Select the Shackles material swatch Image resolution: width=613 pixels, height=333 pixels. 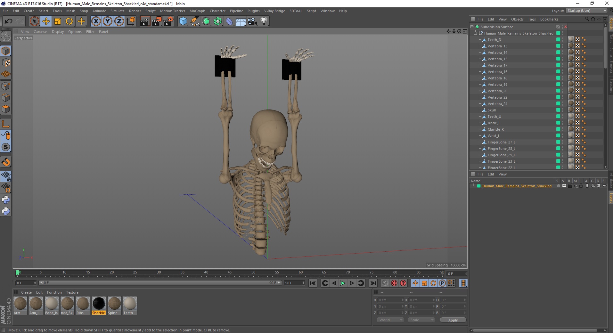click(x=99, y=305)
